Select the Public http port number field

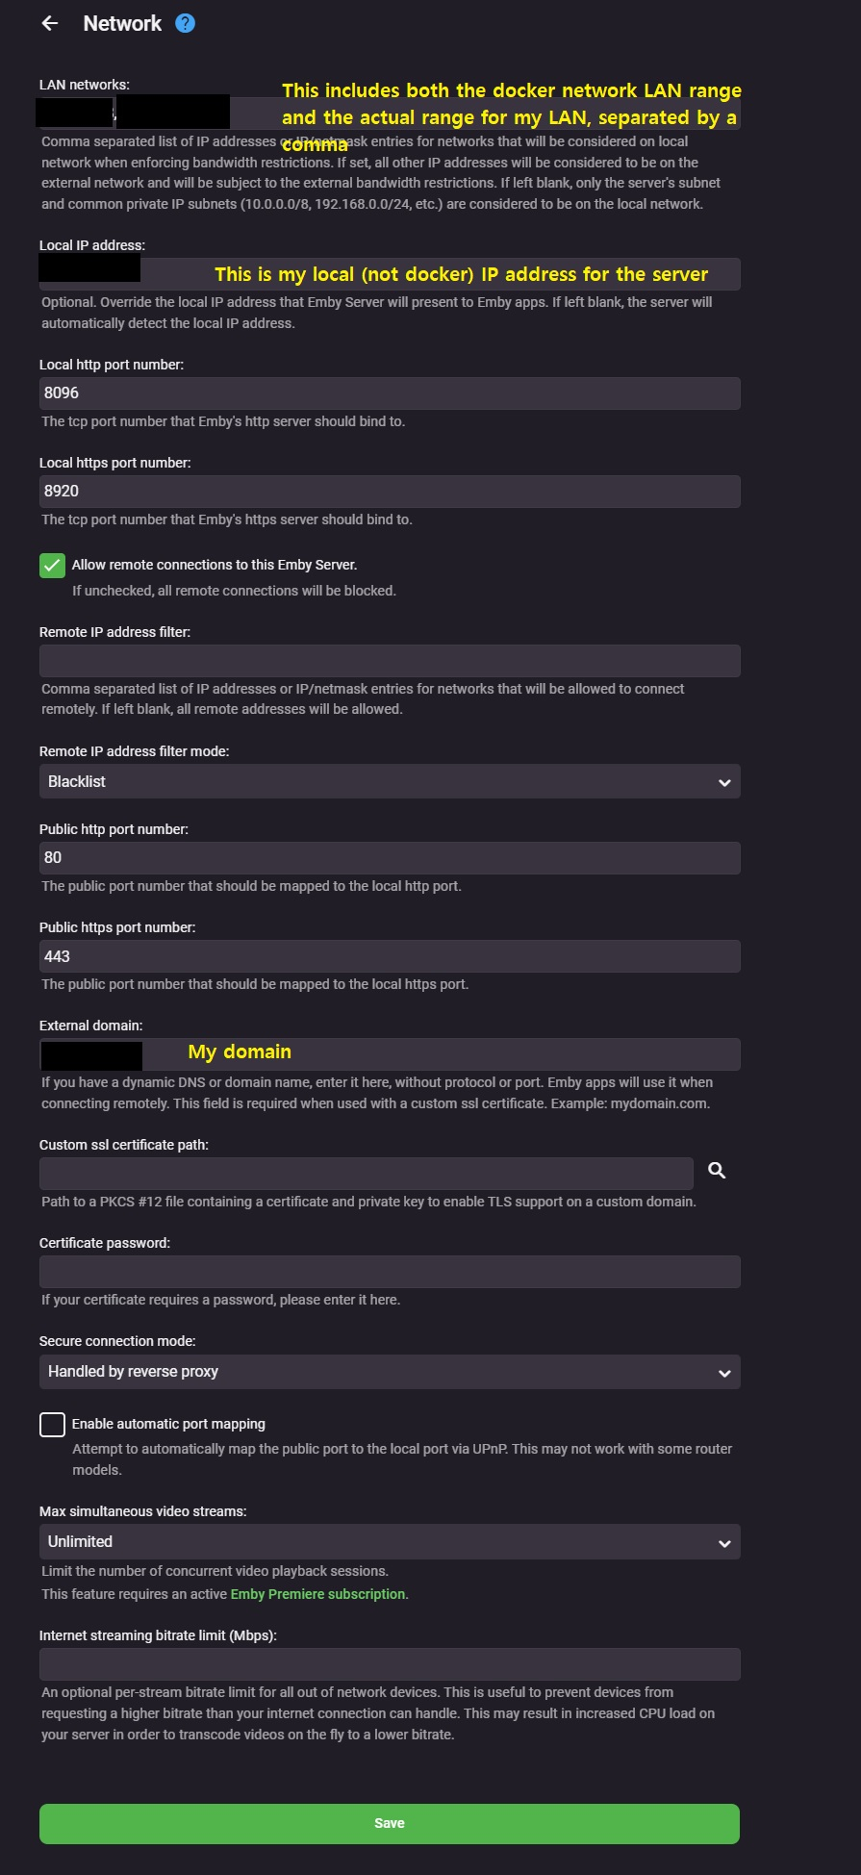(390, 858)
